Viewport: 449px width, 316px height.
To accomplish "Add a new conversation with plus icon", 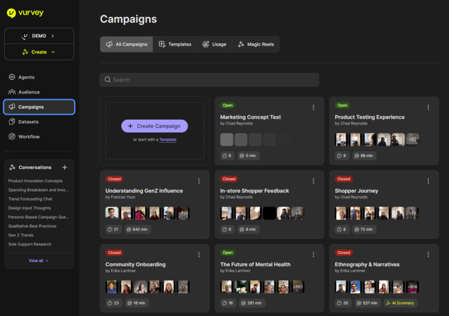I will click(65, 168).
